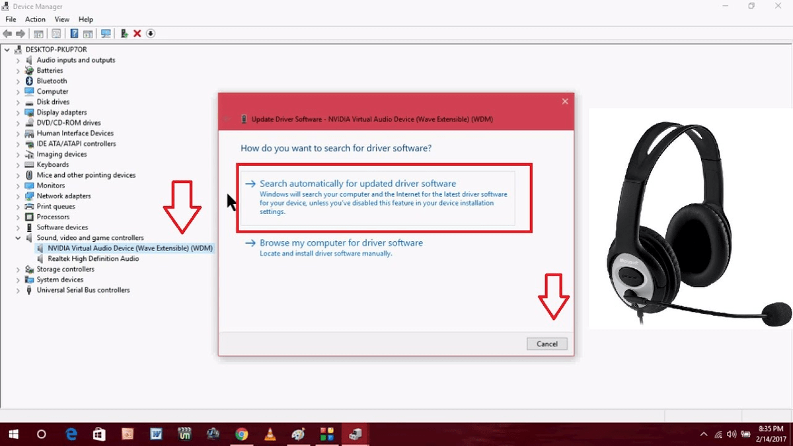The height and width of the screenshot is (446, 793).
Task: Choose Search automatically for updated driver software
Action: click(x=377, y=198)
